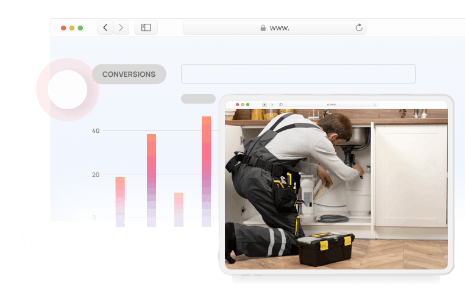
Task: Click the back arrow in main browser toolbar
Action: tap(105, 27)
